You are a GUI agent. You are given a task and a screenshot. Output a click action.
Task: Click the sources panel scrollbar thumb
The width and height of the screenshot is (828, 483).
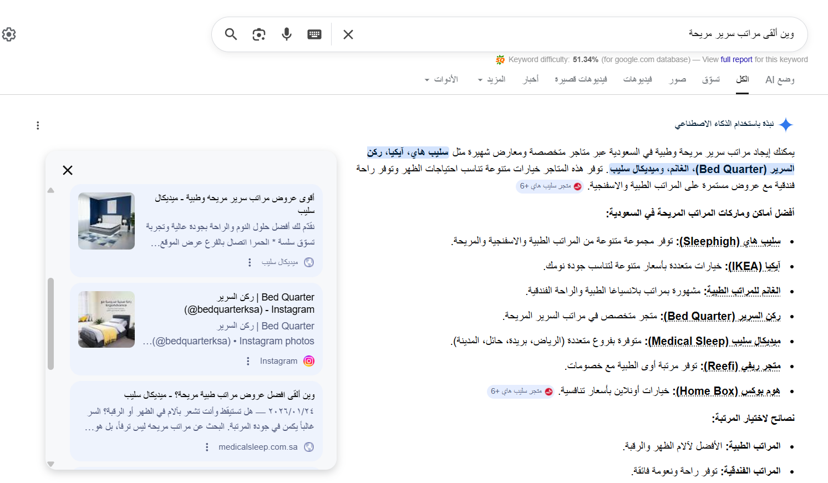pyautogui.click(x=51, y=323)
